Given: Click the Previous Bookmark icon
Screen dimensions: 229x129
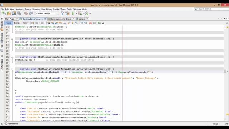Looking at the screenshot, I should tap(69, 23).
